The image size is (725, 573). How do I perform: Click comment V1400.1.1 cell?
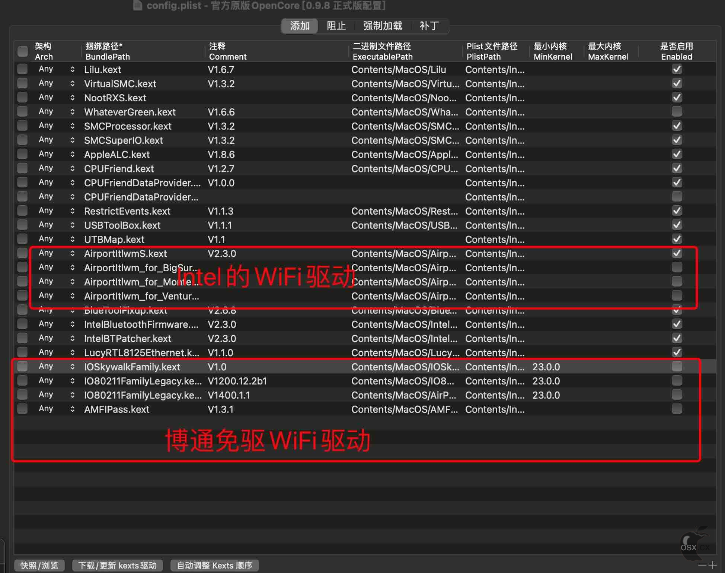tap(229, 395)
